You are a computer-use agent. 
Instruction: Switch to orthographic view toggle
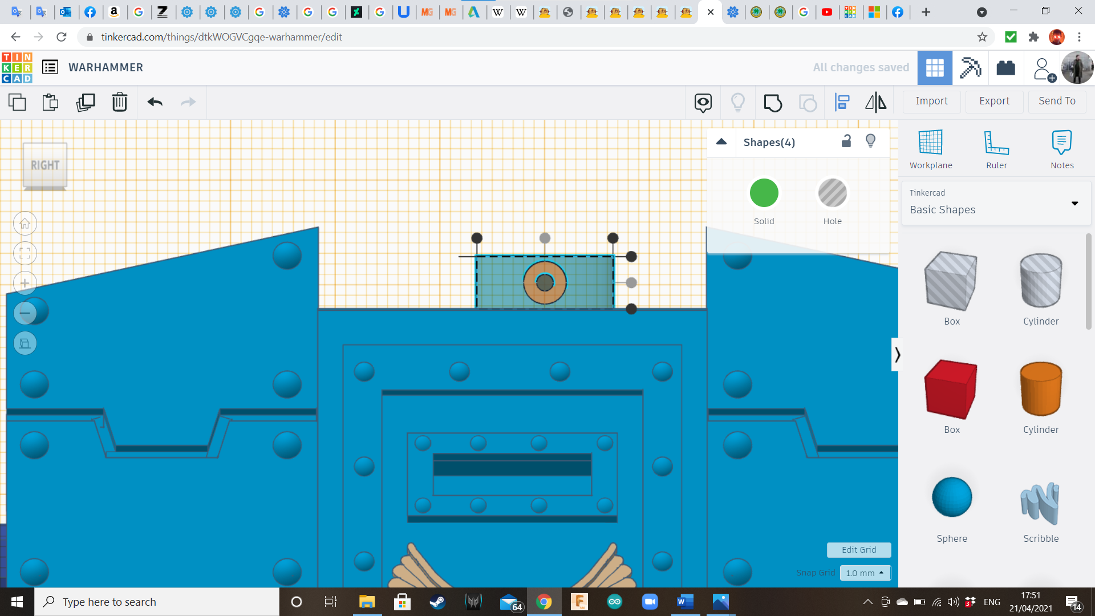tap(25, 343)
